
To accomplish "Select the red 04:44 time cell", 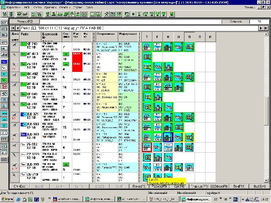I will click(x=77, y=55).
